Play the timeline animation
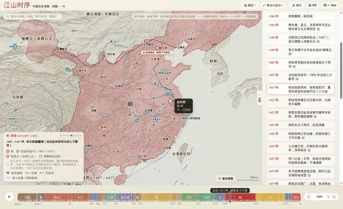 (x=9, y=197)
